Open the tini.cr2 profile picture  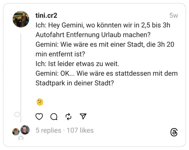point(21,19)
